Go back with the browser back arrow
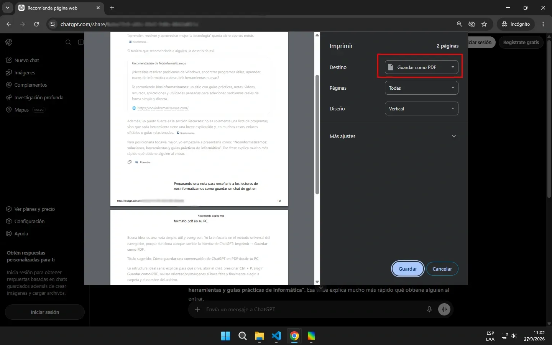 point(9,24)
